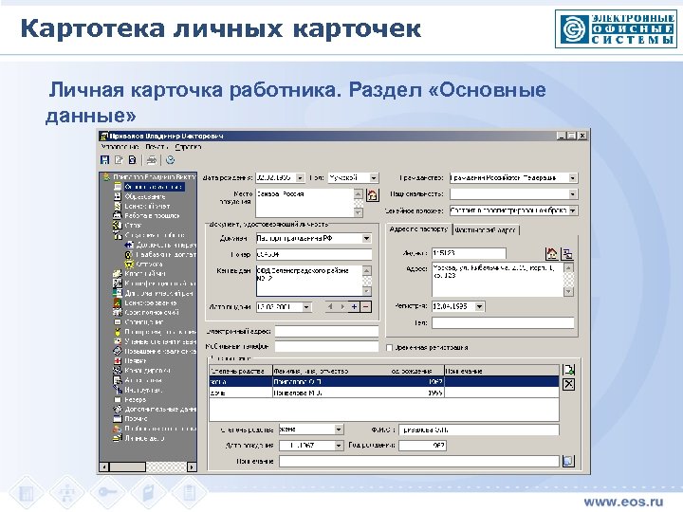683x512 pixels.
Task: Click the add relative record icon
Action: tap(568, 370)
